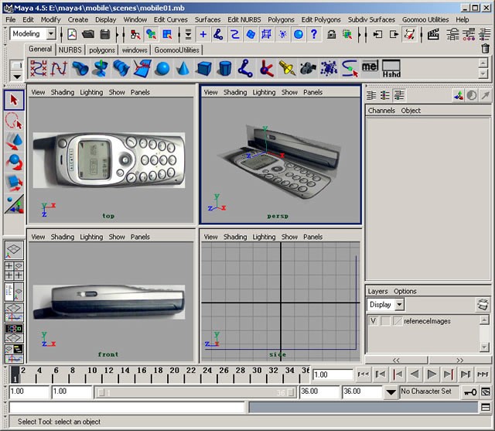Click the time range slider bar

click(196, 392)
